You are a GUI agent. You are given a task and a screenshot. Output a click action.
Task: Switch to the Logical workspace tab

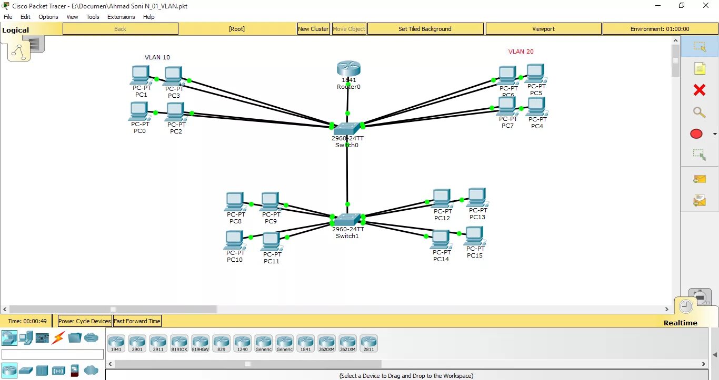tap(16, 29)
